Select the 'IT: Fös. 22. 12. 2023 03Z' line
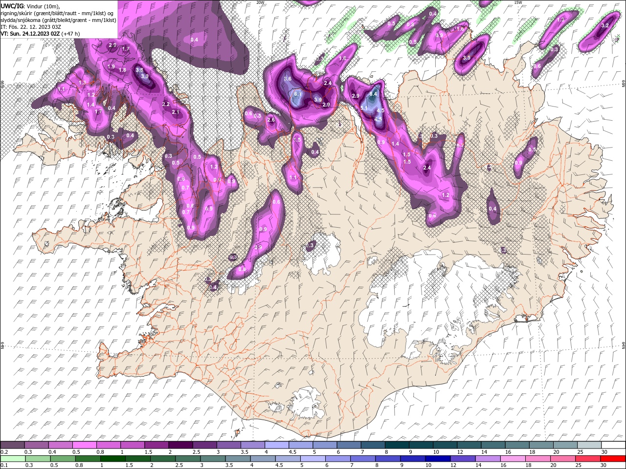 pos(31,26)
